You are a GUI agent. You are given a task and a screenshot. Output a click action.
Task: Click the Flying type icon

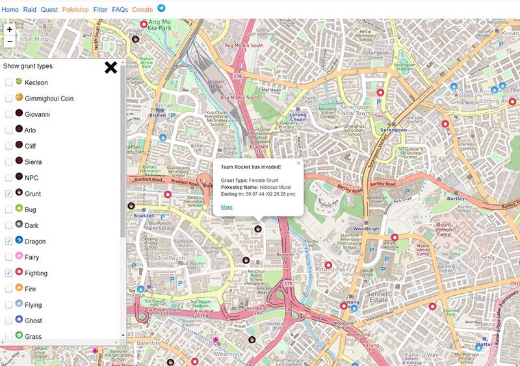click(19, 303)
